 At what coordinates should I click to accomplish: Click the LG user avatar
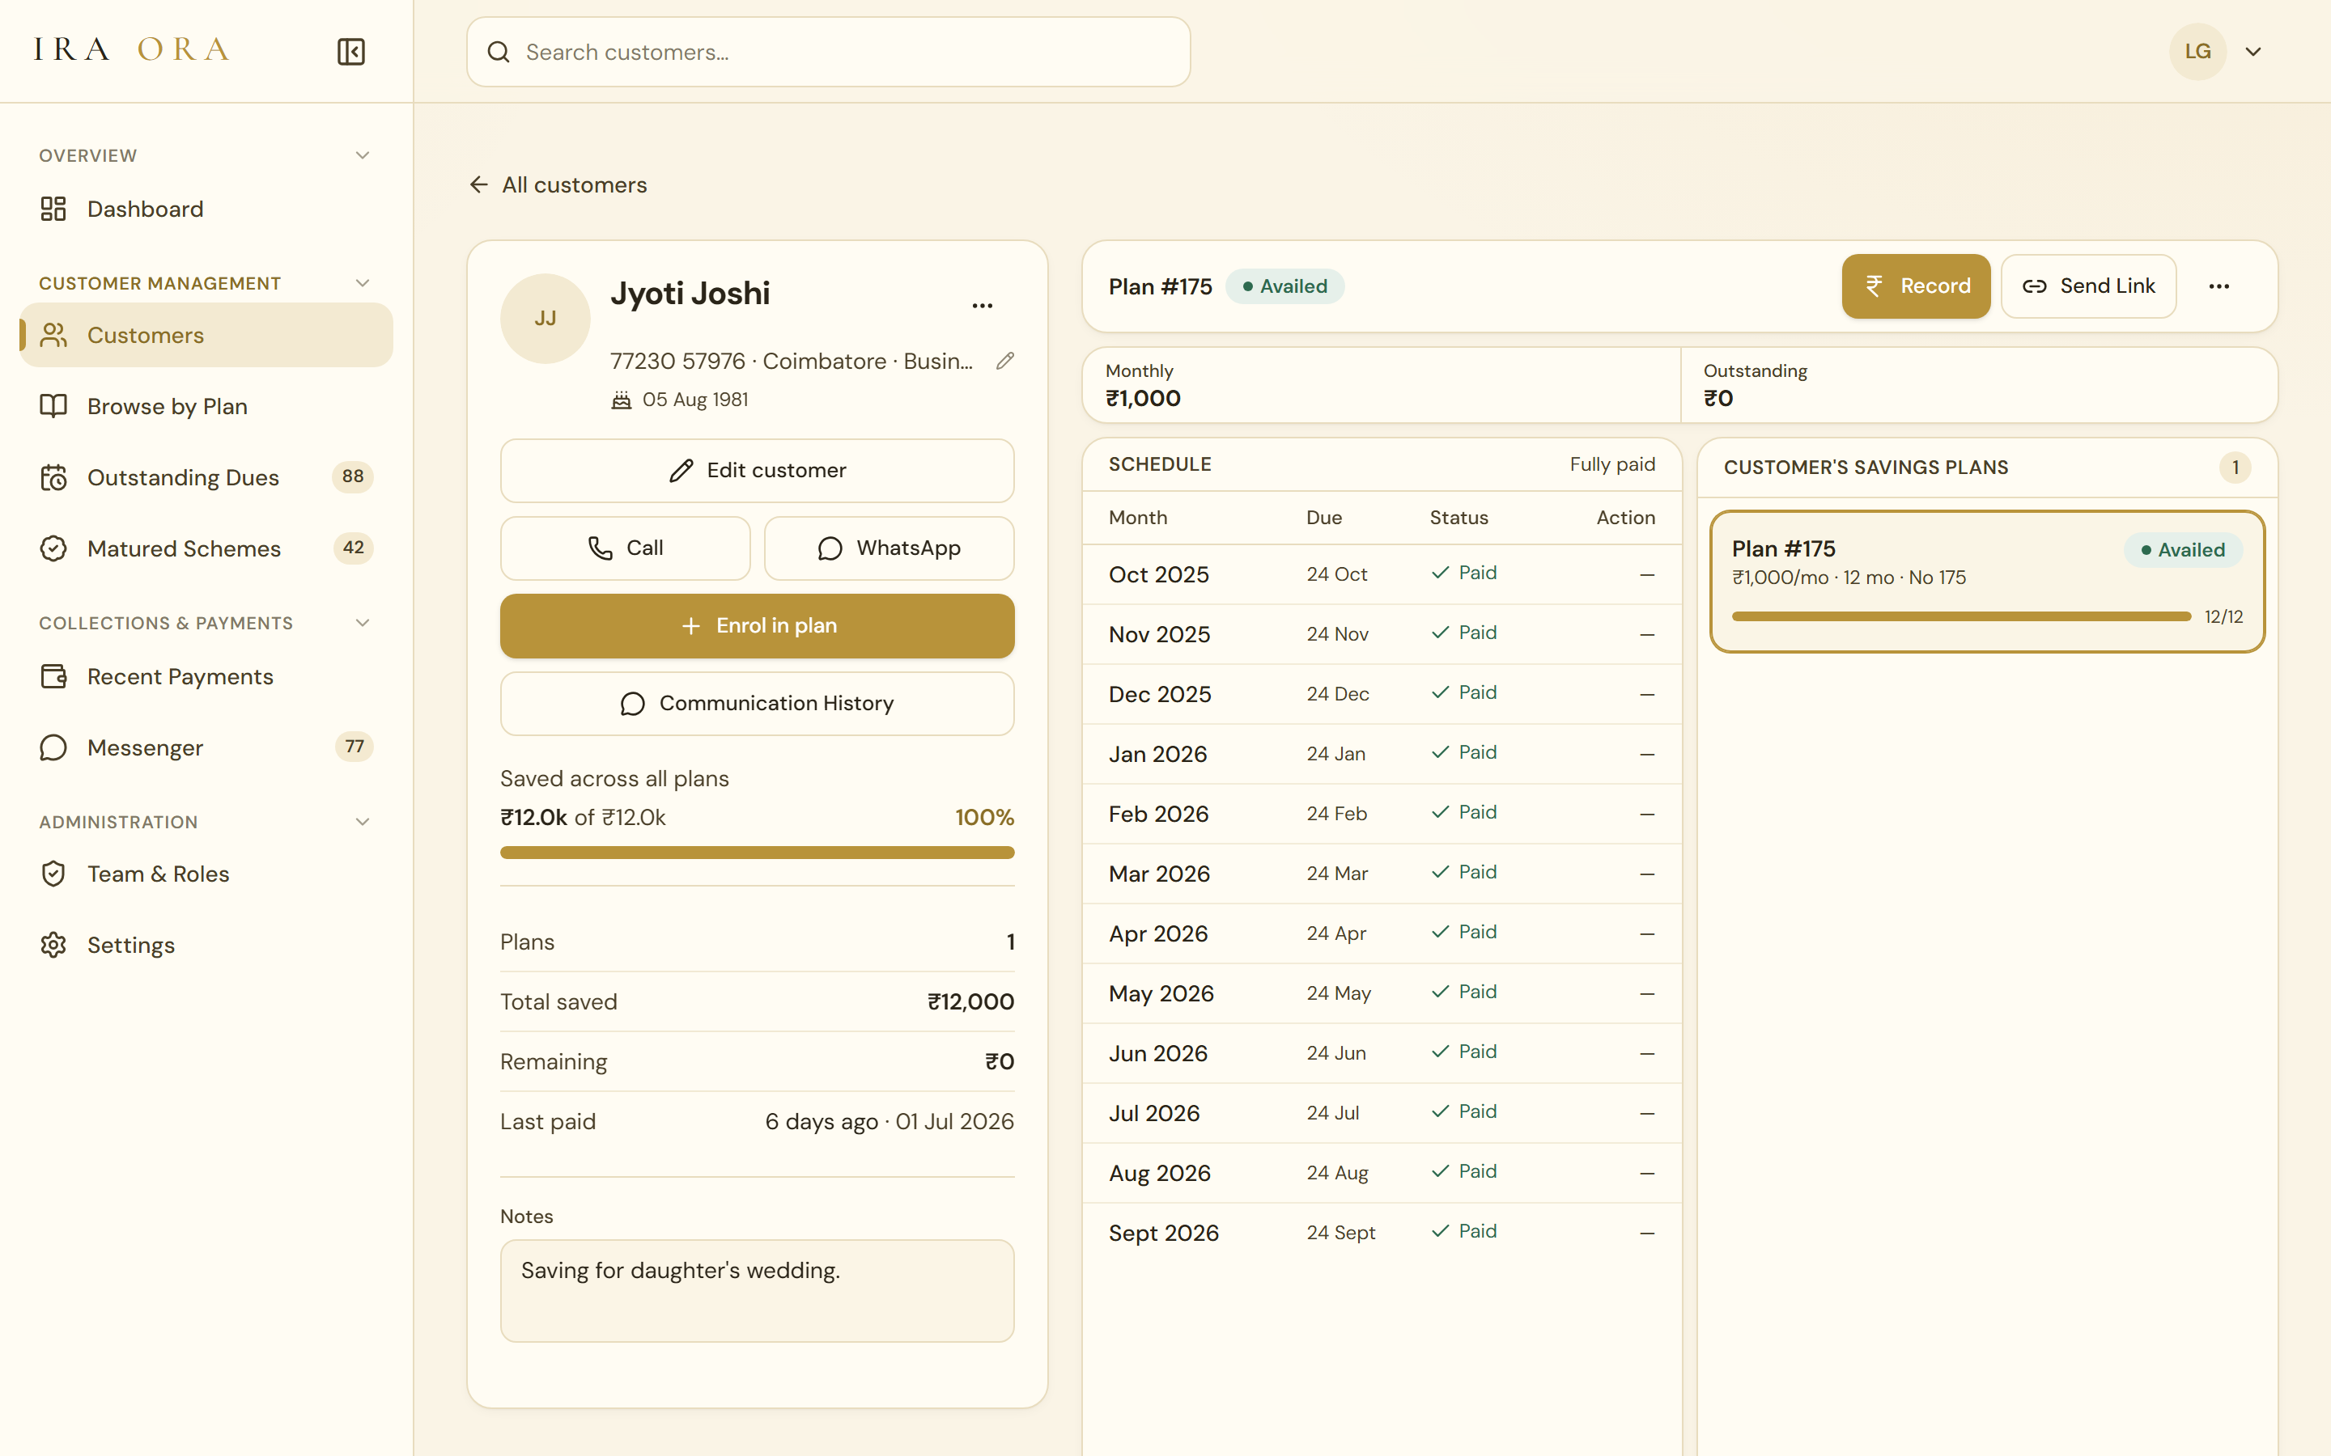click(x=2197, y=51)
